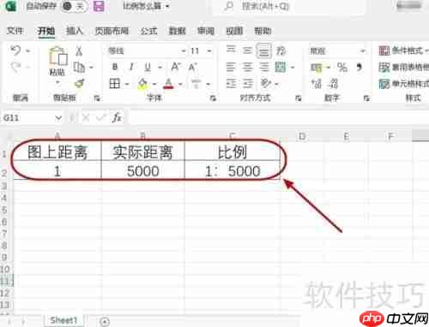
Task: Click the Paste clipboard icon
Action: point(57,56)
